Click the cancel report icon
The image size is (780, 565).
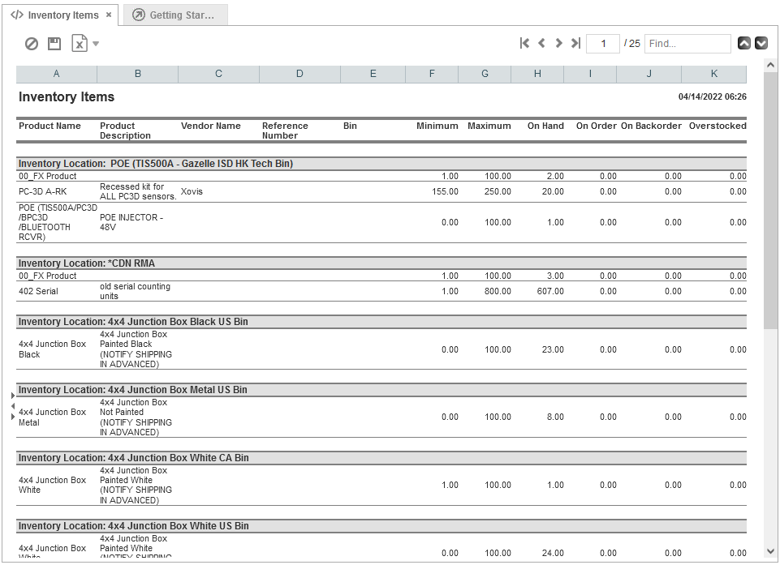32,44
